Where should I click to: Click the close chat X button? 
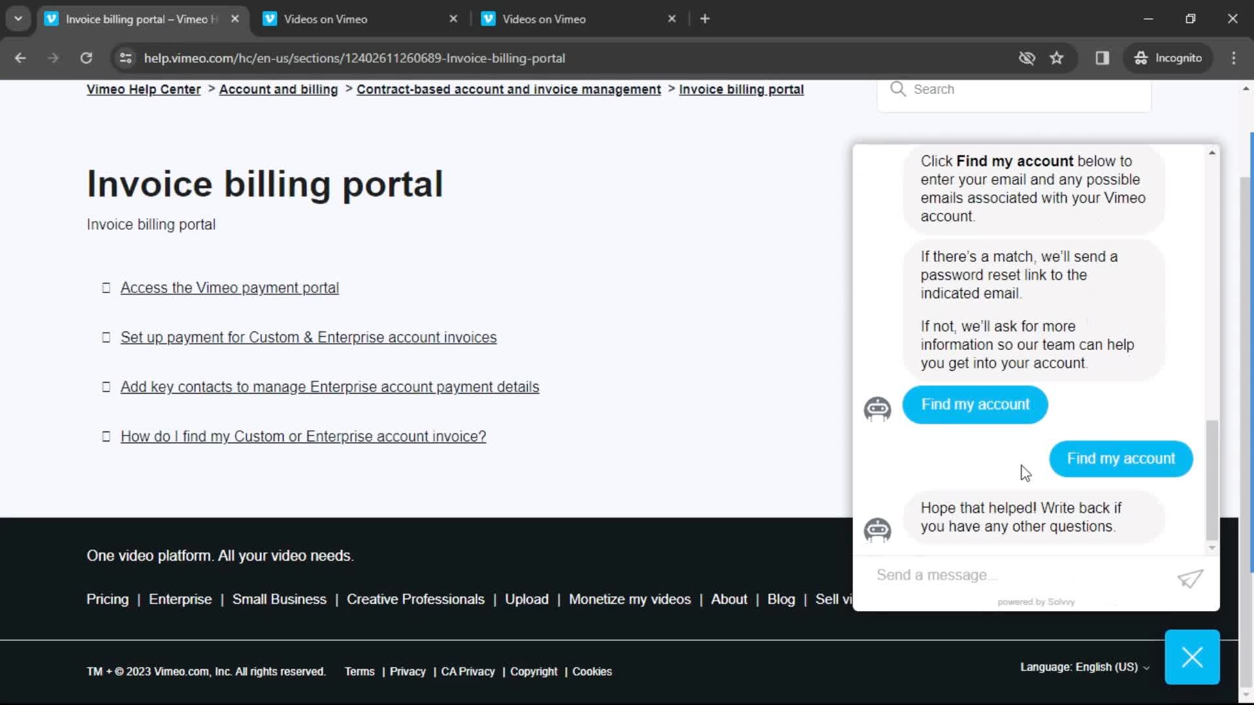[x=1192, y=657]
